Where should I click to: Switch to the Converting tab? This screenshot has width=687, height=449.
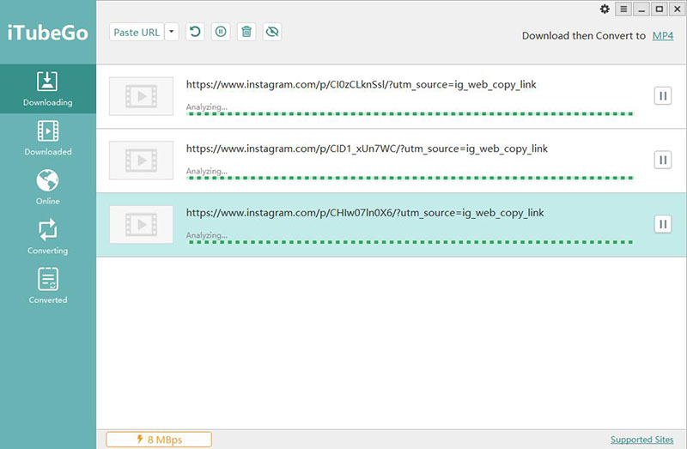pyautogui.click(x=48, y=237)
